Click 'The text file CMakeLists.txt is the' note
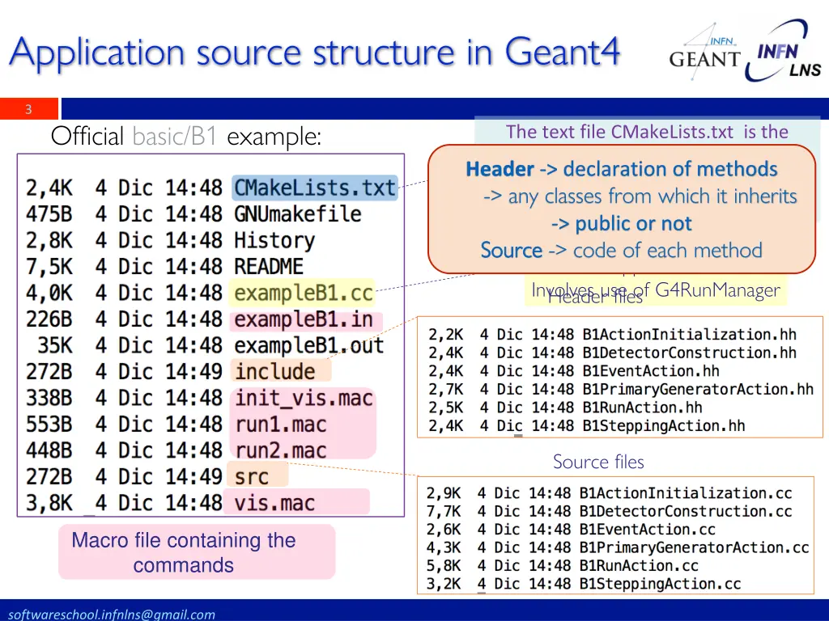Viewport: 829px width, 621px height. pos(647,132)
